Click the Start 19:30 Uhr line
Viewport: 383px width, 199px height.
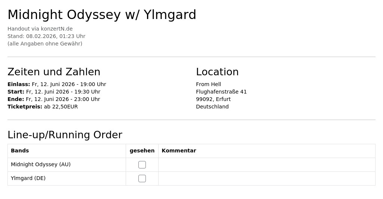54,92
